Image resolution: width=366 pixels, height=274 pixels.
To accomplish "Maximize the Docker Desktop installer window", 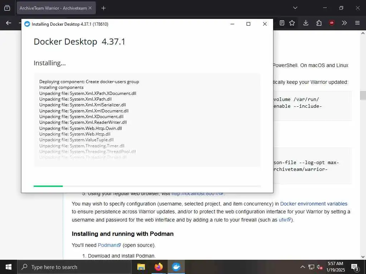I will 248,24.
